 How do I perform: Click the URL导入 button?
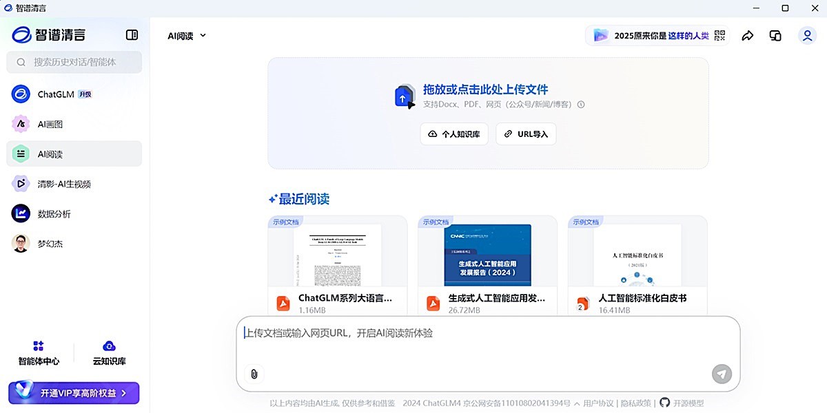tap(526, 134)
